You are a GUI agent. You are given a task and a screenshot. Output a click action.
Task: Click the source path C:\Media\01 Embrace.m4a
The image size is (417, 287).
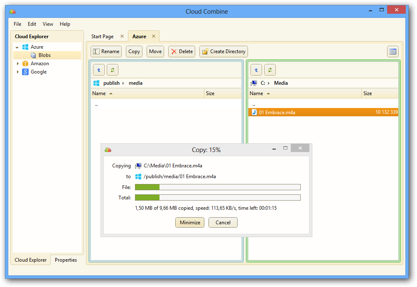[173, 166]
